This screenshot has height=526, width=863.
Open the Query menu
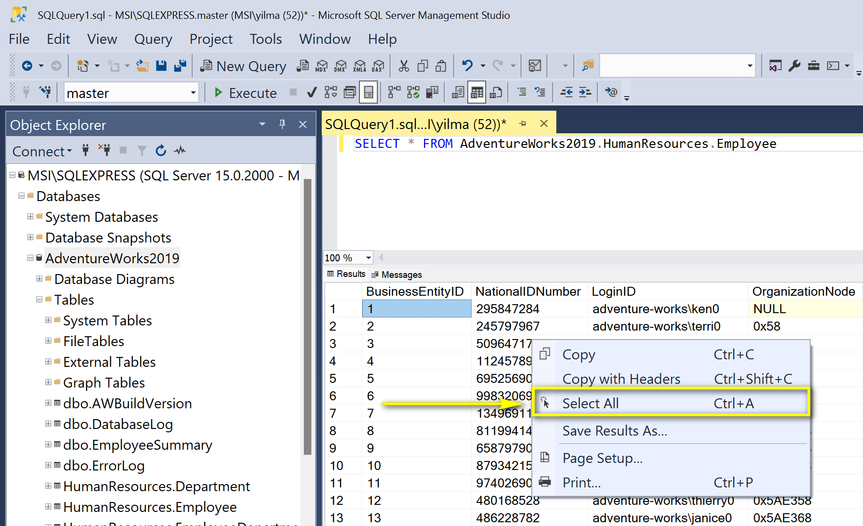[x=153, y=39]
